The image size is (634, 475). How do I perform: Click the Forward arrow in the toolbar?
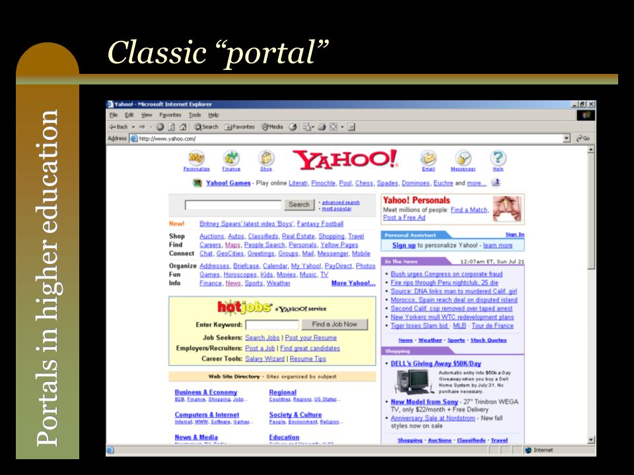[x=142, y=127]
